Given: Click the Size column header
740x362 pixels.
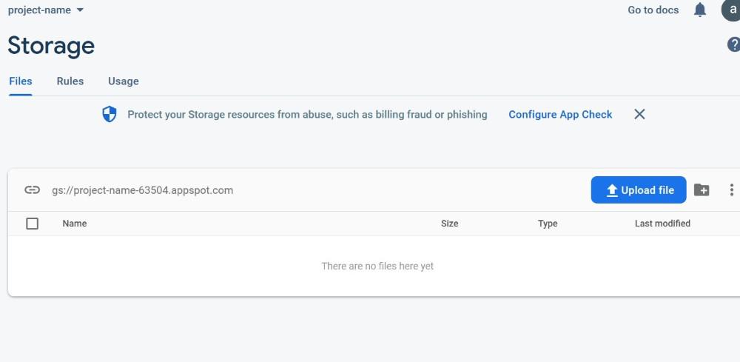Looking at the screenshot, I should pyautogui.click(x=449, y=224).
